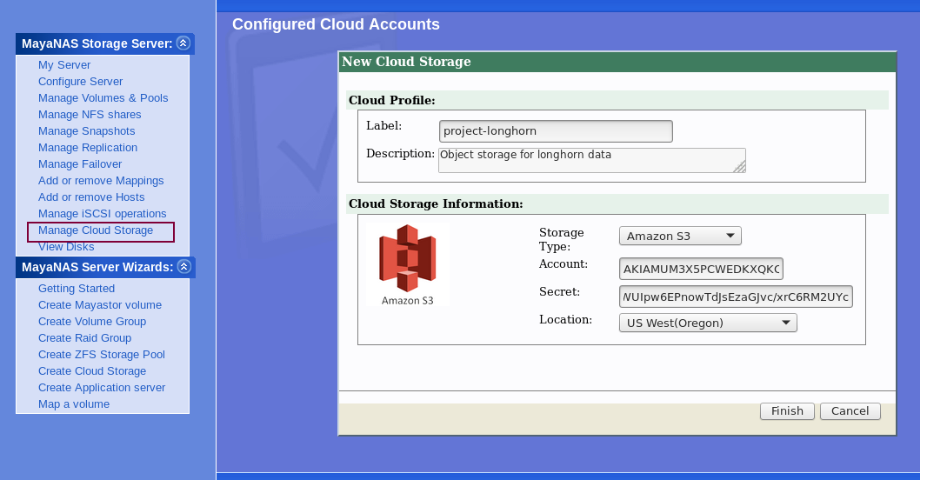This screenshot has height=480, width=927.
Task: Open the My Server link
Action: pos(64,65)
